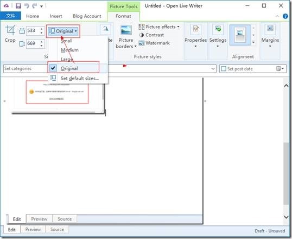Click the Draft - Unsaved status text
Viewport: 292px width, 239px height.
(270, 231)
